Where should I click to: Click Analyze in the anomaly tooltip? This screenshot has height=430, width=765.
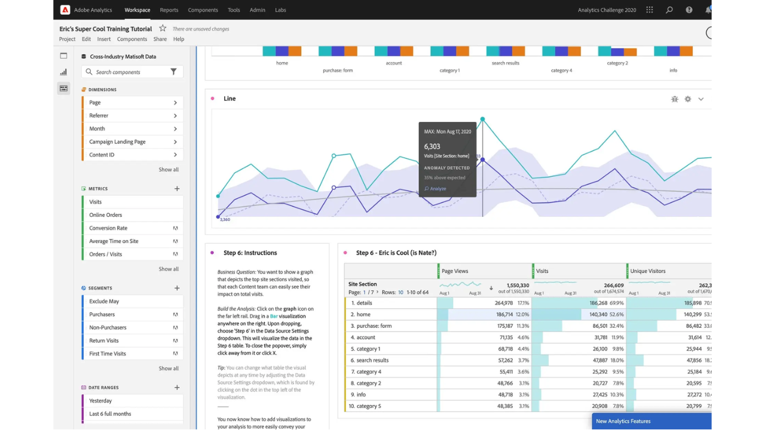435,188
